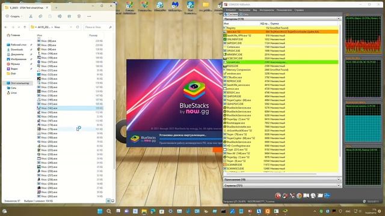Click in the Explorer search field

(x=98, y=27)
